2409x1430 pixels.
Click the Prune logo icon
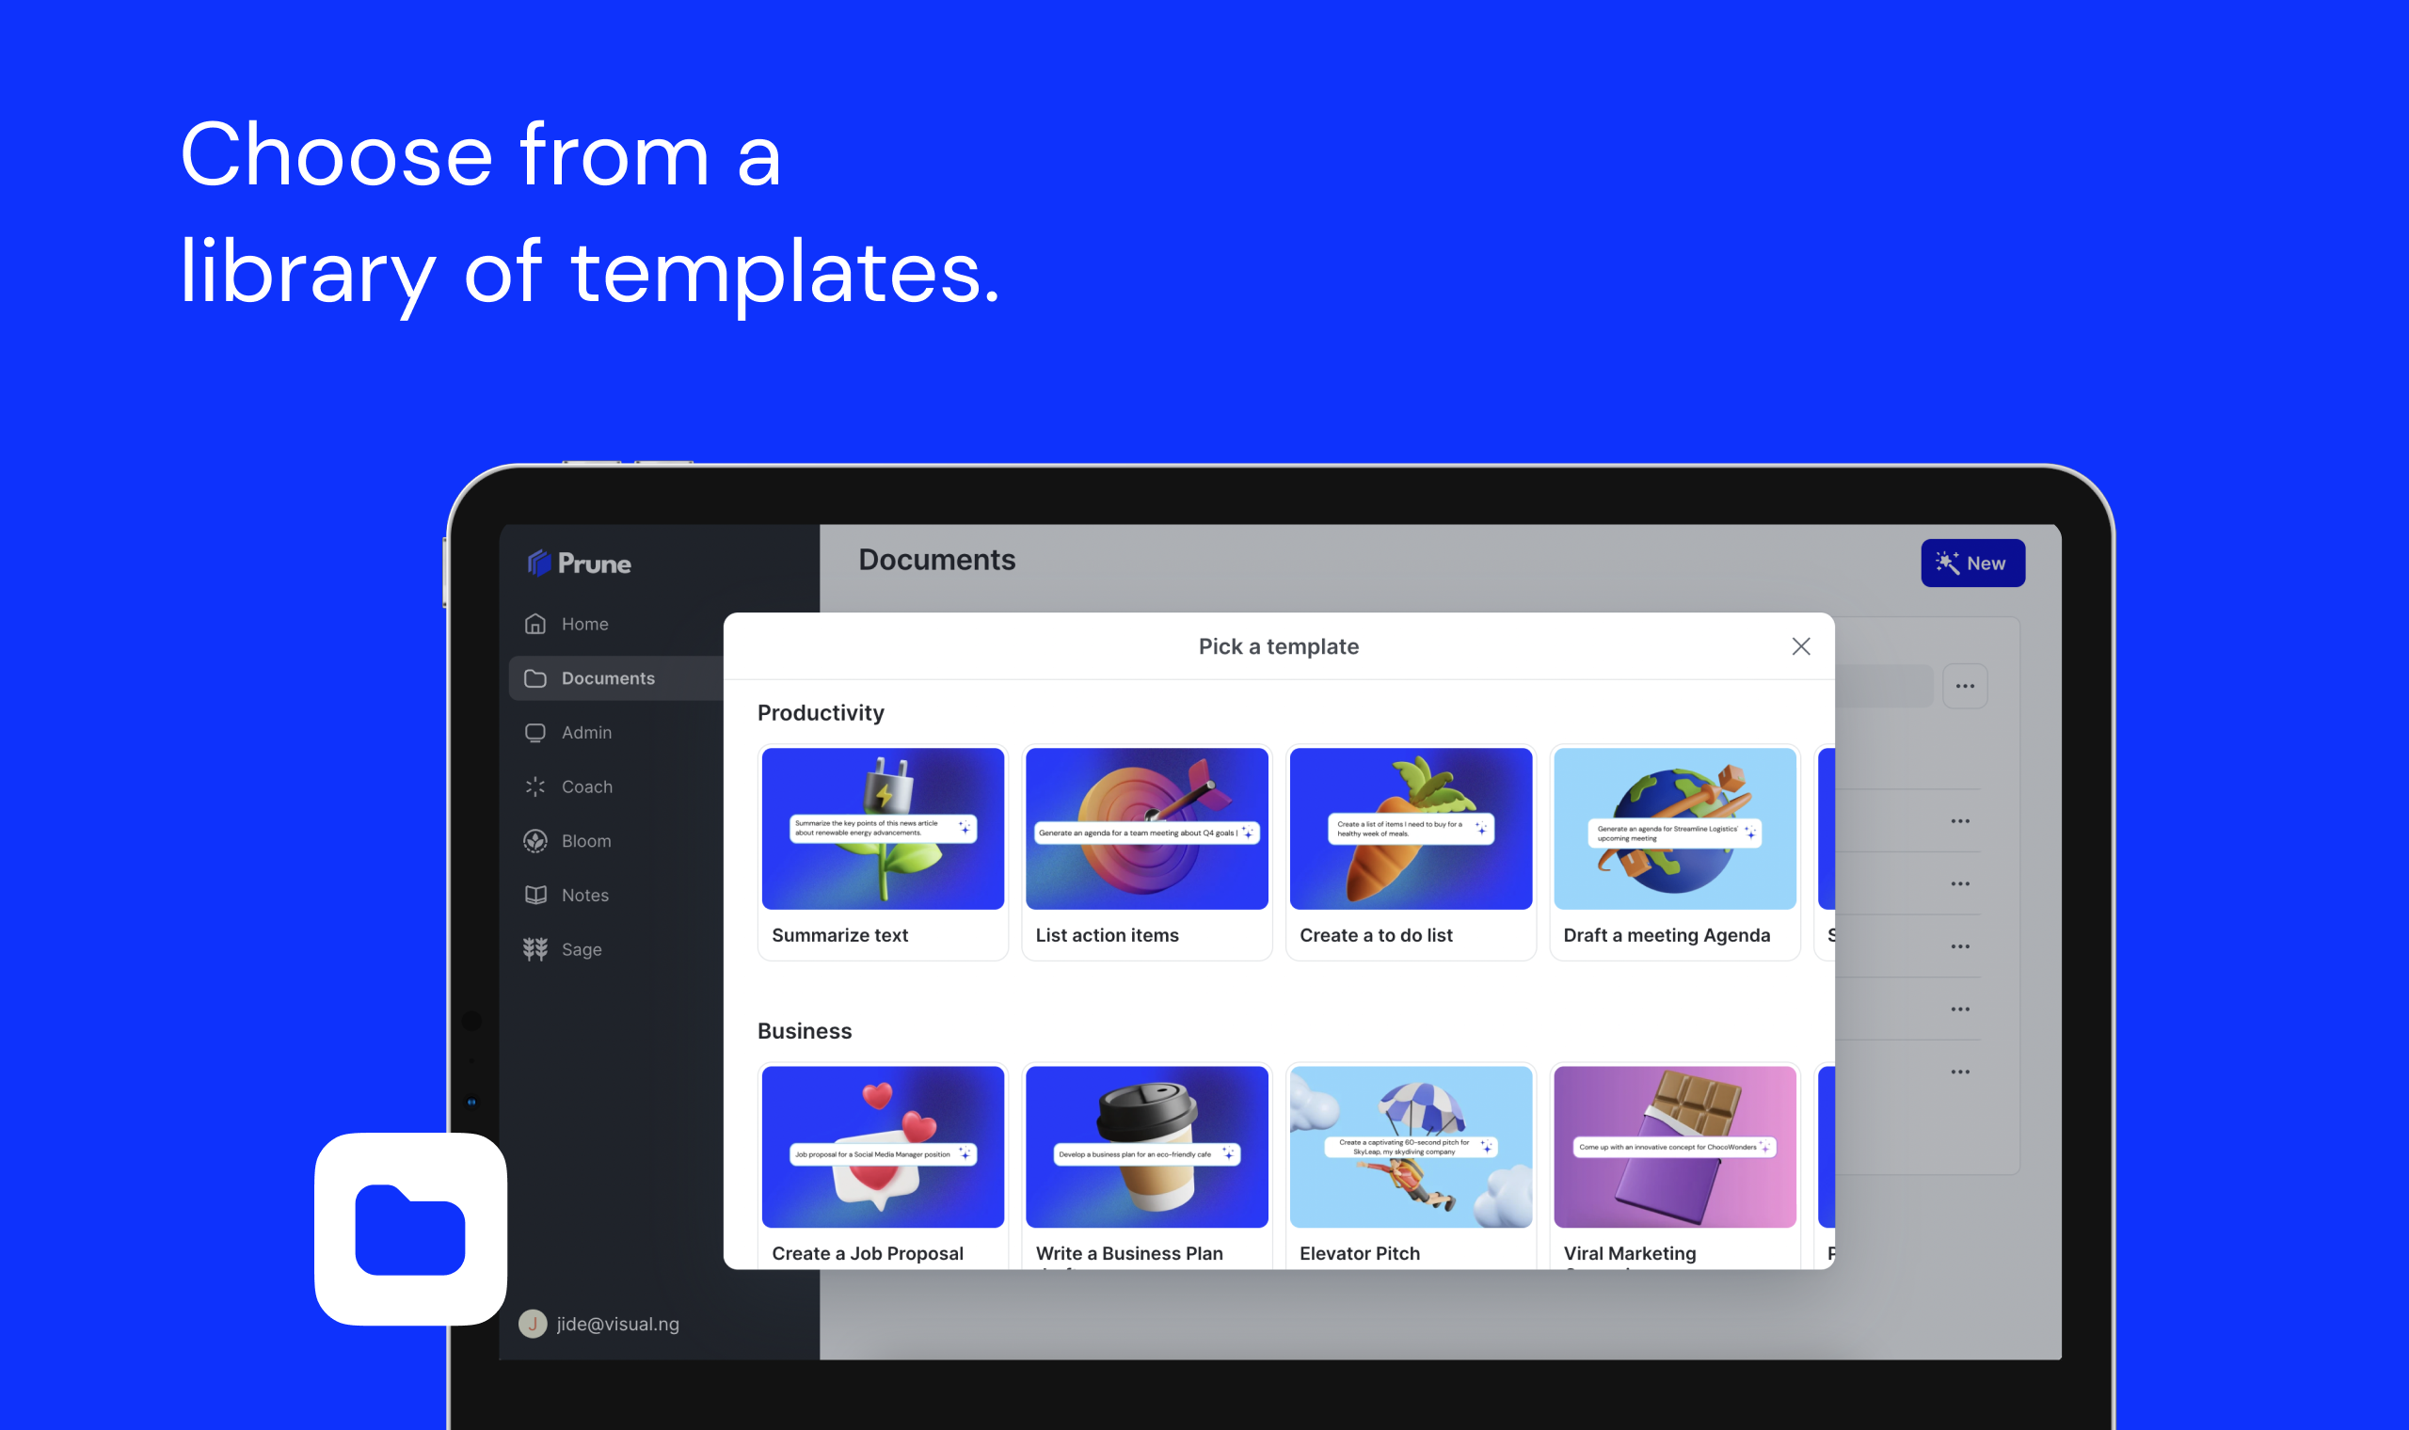tap(538, 563)
